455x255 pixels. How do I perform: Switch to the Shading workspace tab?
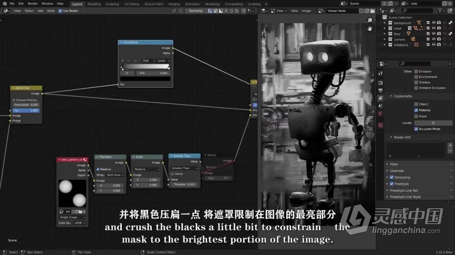coord(174,4)
